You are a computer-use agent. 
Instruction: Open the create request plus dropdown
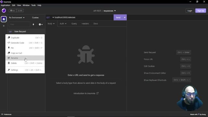[x=41, y=24]
